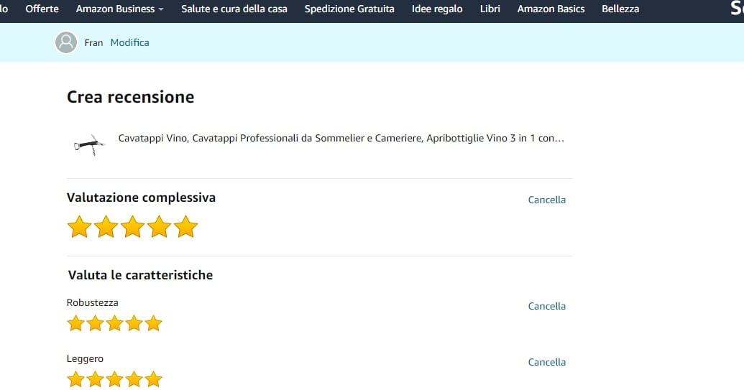This screenshot has width=744, height=390.
Task: Rate Robustezza two stars
Action: click(x=95, y=323)
